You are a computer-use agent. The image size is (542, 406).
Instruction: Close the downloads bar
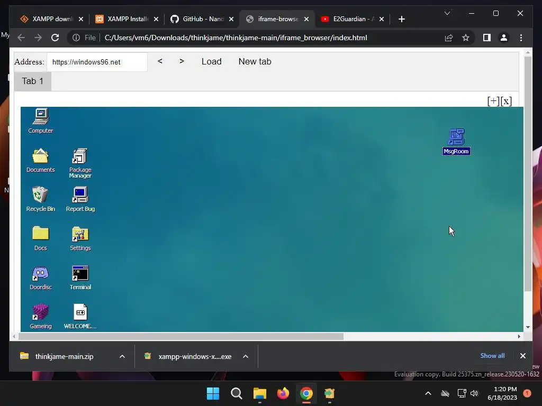(x=522, y=356)
